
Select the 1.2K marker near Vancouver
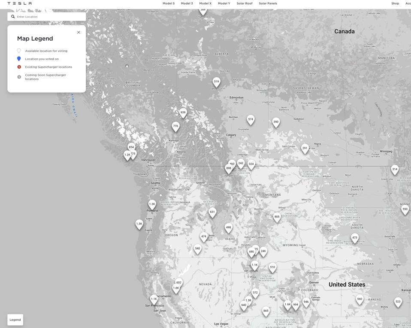tap(127, 155)
